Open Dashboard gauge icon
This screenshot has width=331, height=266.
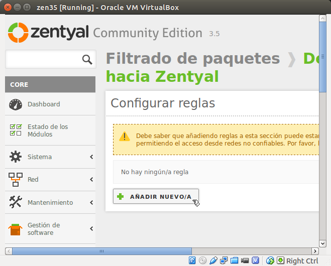pyautogui.click(x=16, y=104)
